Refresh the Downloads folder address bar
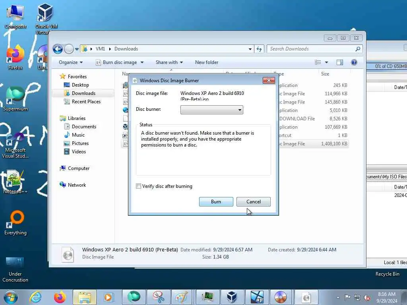Image resolution: width=407 pixels, height=305 pixels. pyautogui.click(x=259, y=49)
